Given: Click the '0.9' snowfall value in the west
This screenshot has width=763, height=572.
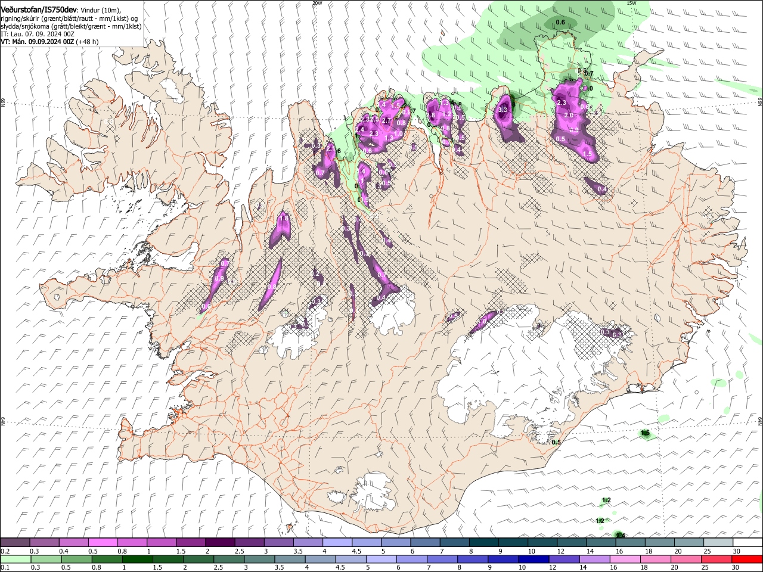Looking at the screenshot, I should click(219, 278).
